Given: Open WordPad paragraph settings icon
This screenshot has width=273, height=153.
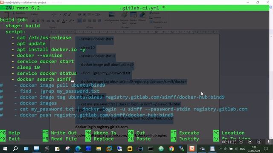Looking at the screenshot, I should (x=99, y=21).
